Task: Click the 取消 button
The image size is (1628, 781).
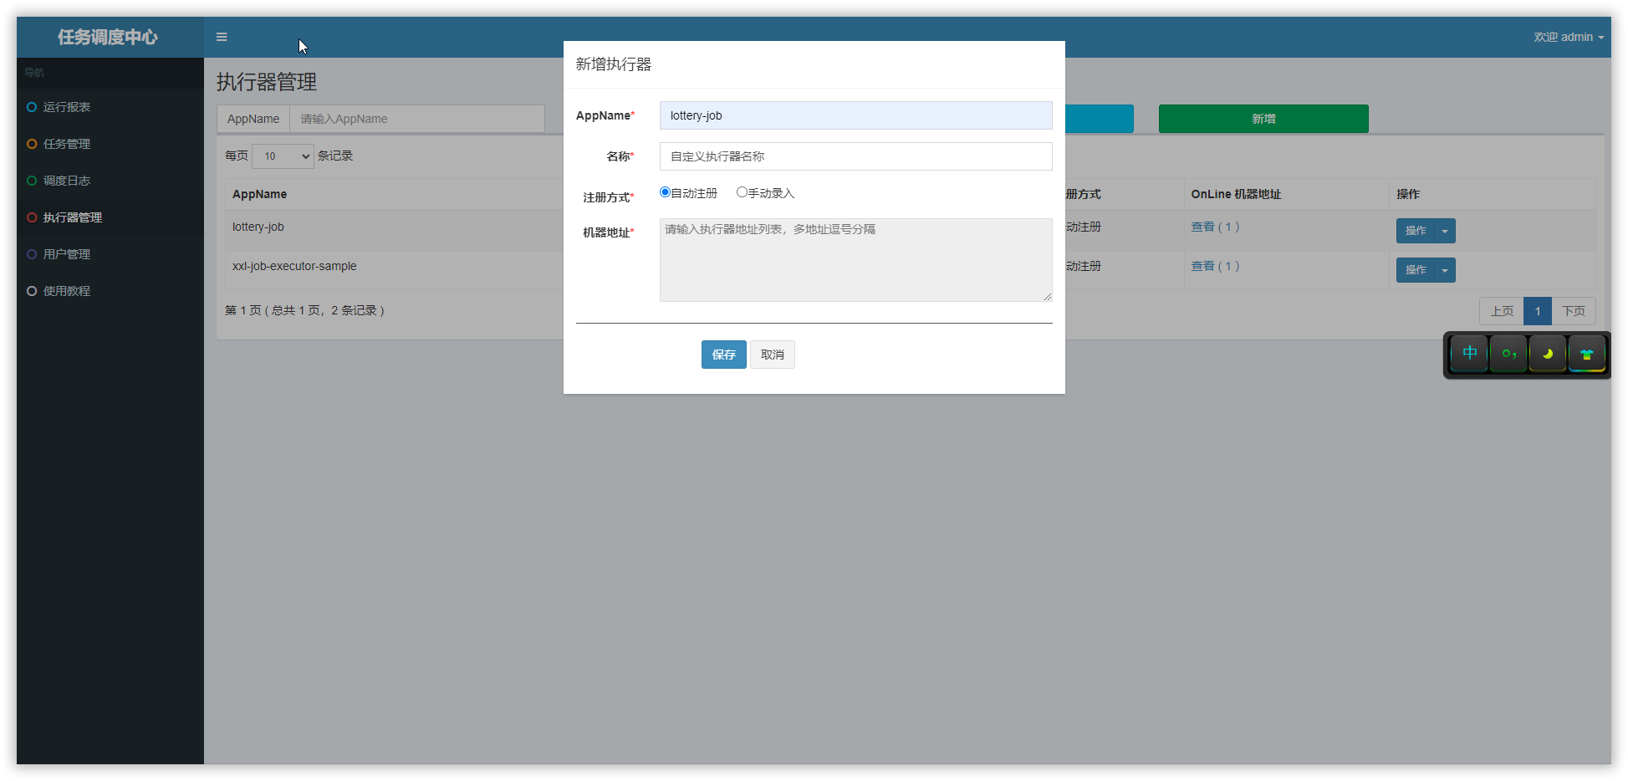Action: [772, 355]
